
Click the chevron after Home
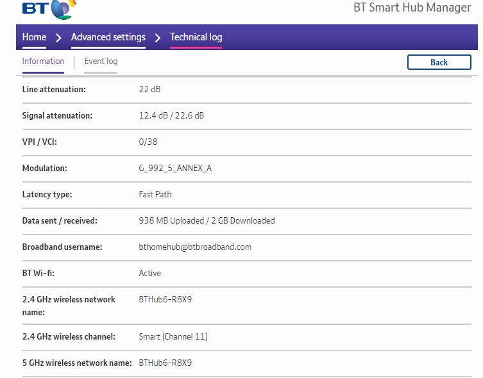tap(58, 38)
